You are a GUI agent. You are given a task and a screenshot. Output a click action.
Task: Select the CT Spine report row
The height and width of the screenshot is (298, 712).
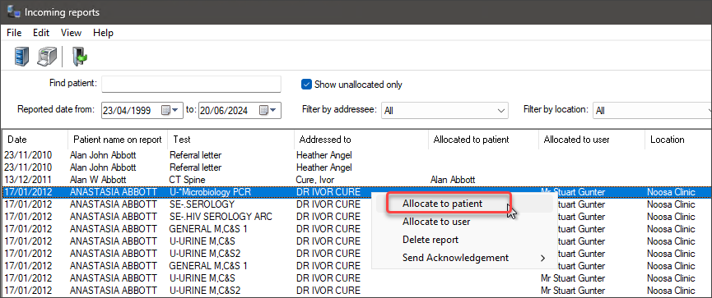356,180
